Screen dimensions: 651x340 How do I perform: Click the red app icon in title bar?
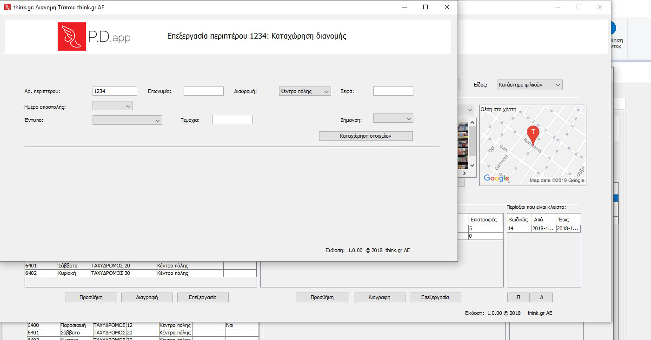click(x=7, y=7)
